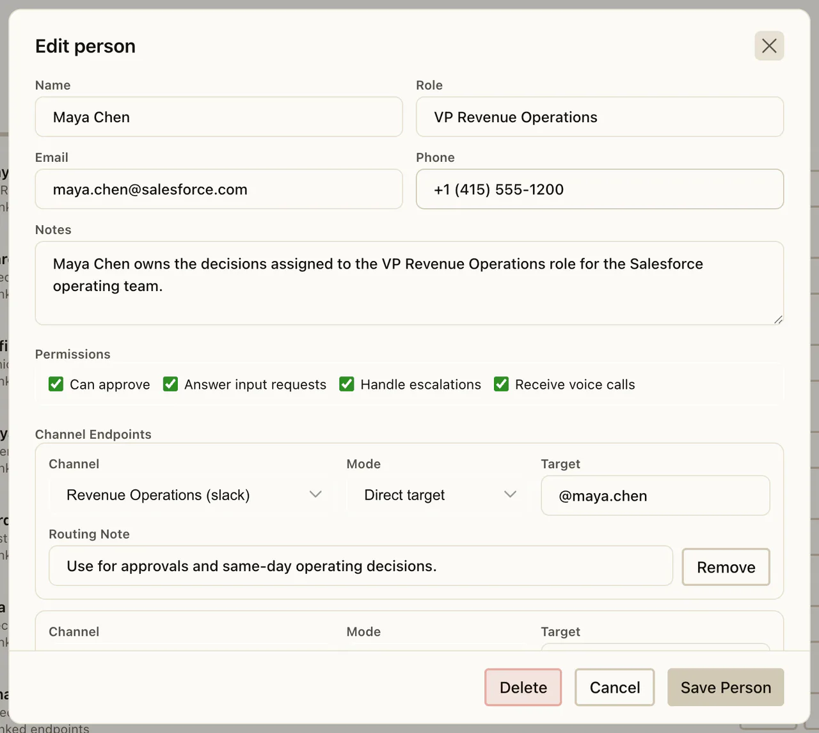
Task: Focus the Role field VP Revenue Operations
Action: tap(600, 117)
